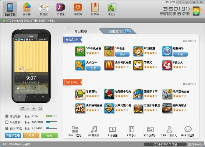Click the Angry Birds game icon

tap(109, 94)
